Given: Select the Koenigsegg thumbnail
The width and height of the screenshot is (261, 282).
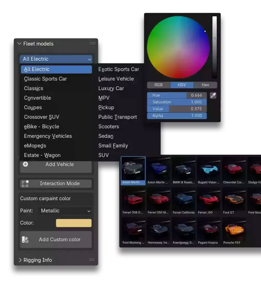Looking at the screenshot, I should tap(184, 231).
